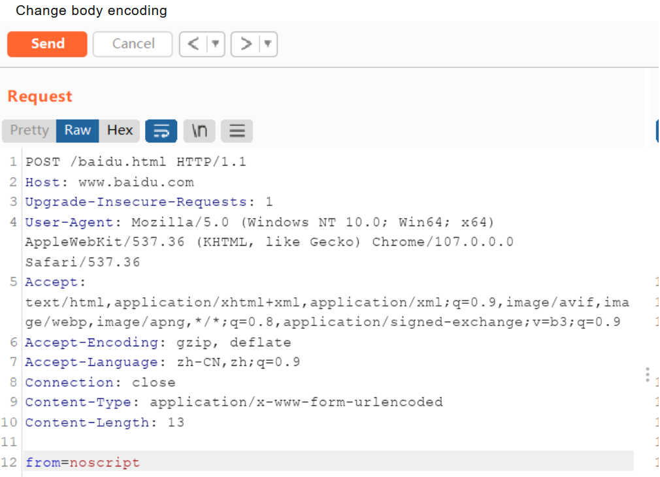Click the 'Accept:' header name

55,282
